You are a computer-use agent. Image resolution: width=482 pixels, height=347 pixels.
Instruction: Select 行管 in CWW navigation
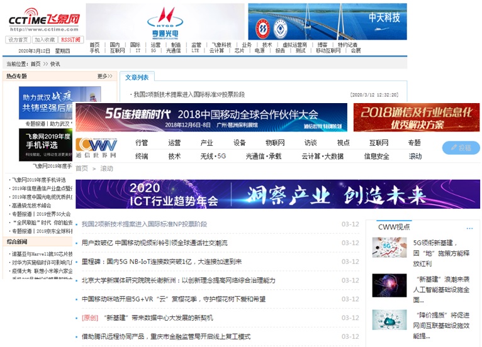[x=142, y=143]
